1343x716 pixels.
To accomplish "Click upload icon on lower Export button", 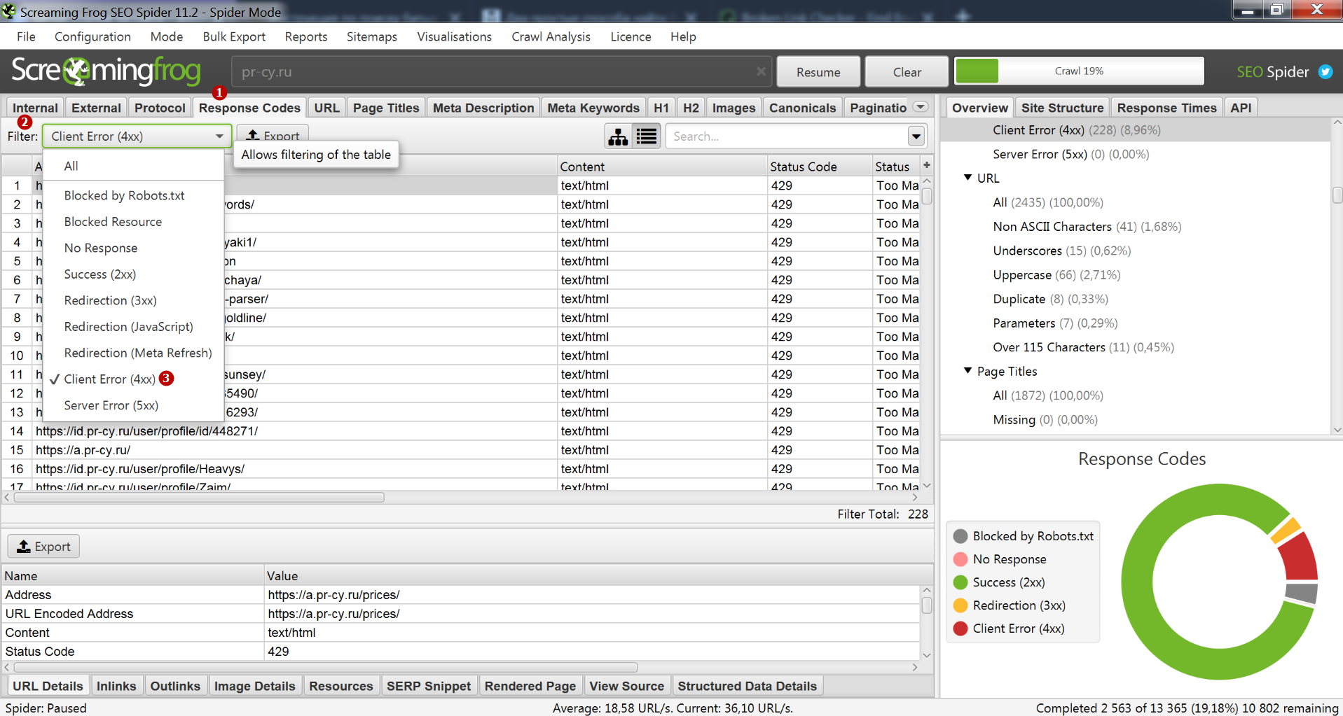I will point(24,547).
